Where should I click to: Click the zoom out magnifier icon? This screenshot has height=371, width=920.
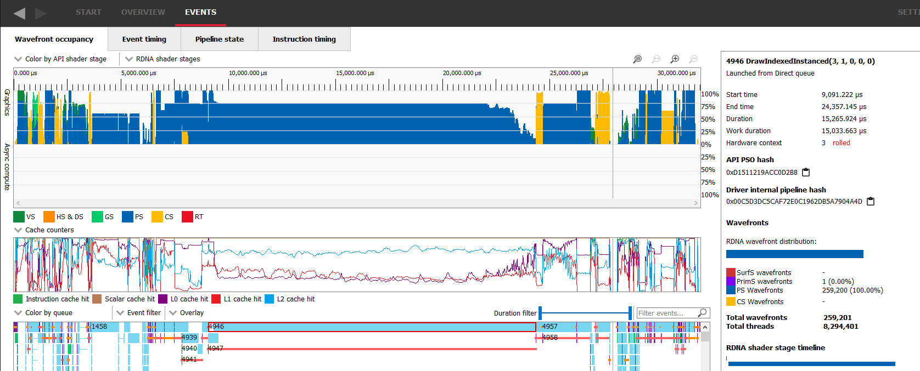click(693, 59)
